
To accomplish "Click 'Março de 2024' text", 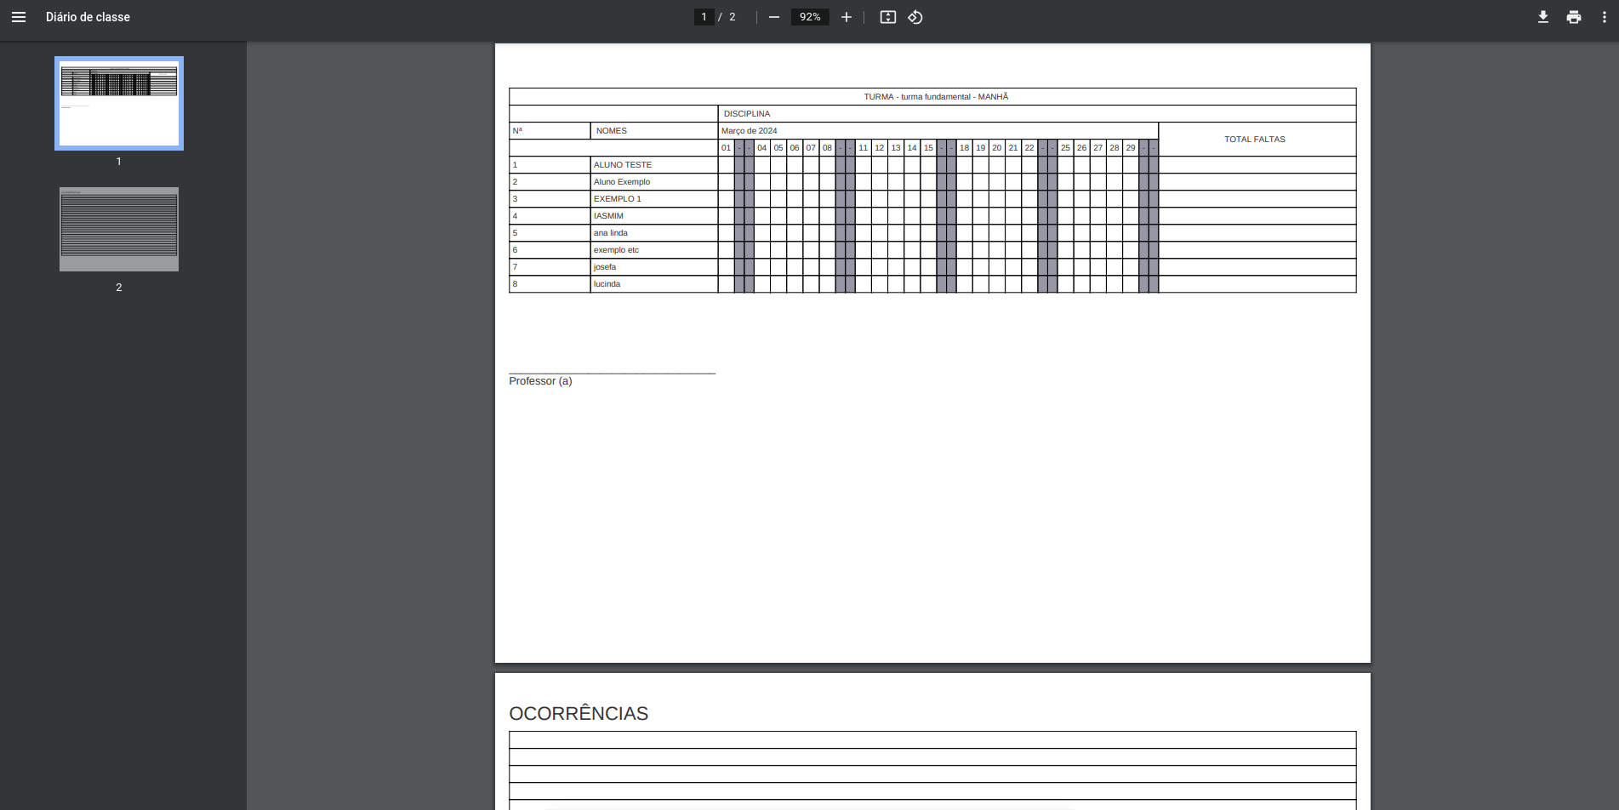I will (x=750, y=131).
